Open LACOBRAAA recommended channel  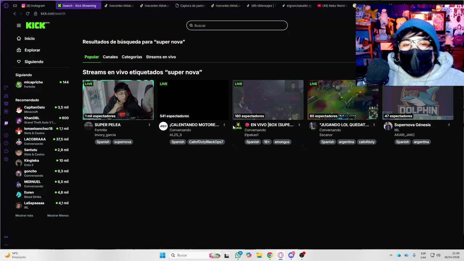click(42, 141)
